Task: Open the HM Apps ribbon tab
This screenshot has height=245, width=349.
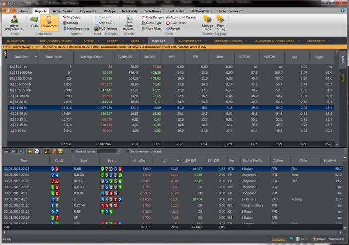Action: coord(109,11)
